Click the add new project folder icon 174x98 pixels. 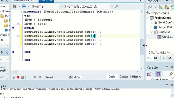click(161, 7)
